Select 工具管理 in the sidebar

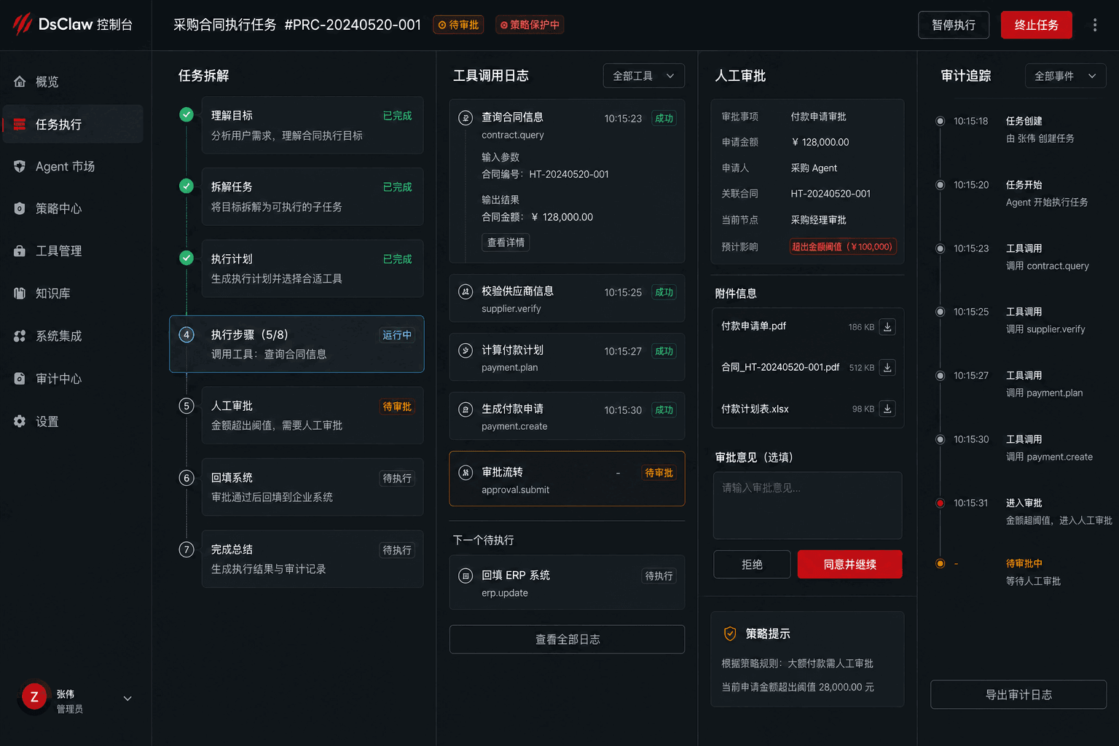73,251
